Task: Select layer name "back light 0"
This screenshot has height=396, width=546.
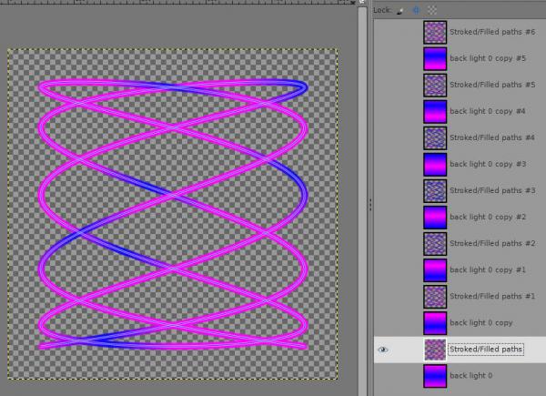Action: (470, 376)
